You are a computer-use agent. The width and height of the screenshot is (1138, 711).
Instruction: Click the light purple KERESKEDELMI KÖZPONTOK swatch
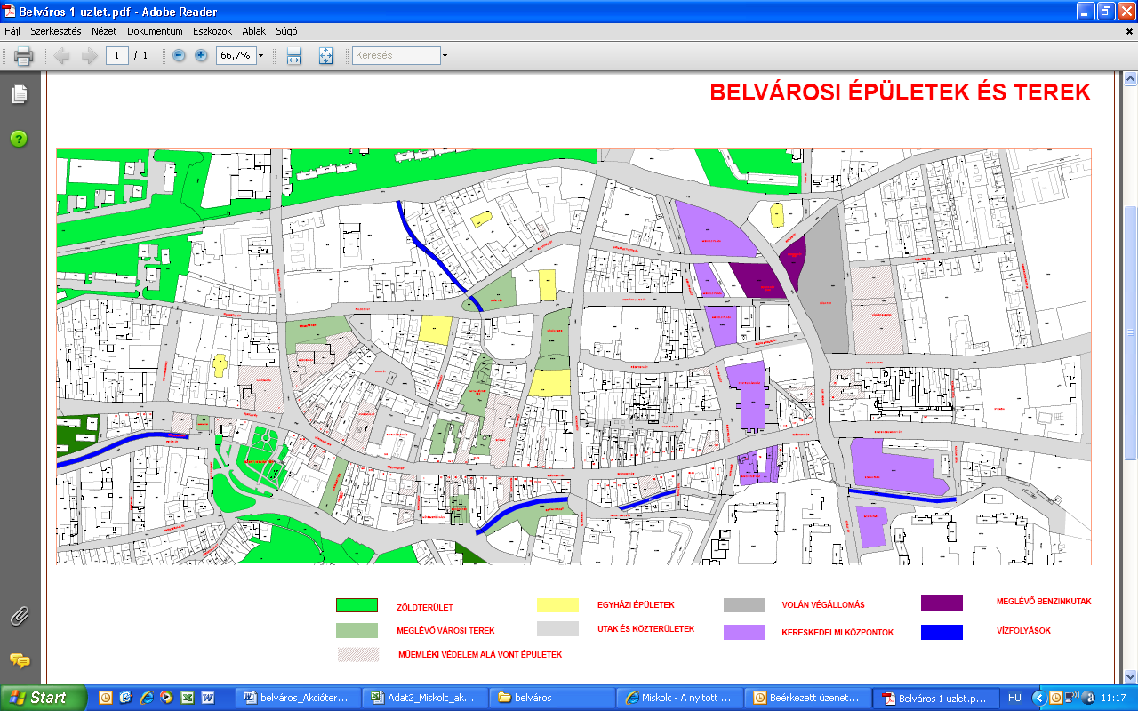click(x=744, y=633)
